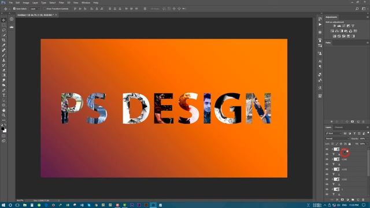Select the Rectangular Marquee tool
370x208 pixels.
pyautogui.click(x=3, y=25)
